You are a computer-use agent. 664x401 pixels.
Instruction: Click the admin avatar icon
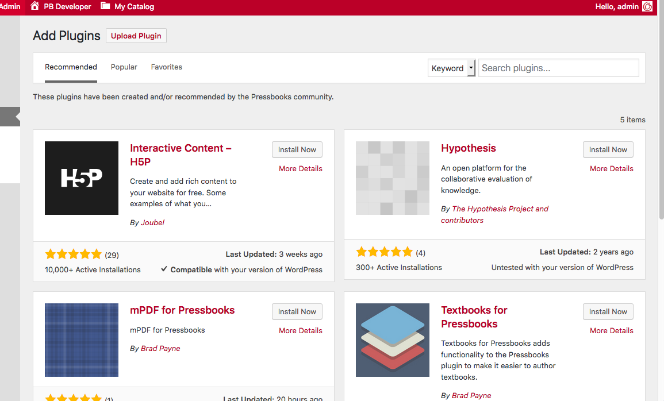tap(647, 6)
